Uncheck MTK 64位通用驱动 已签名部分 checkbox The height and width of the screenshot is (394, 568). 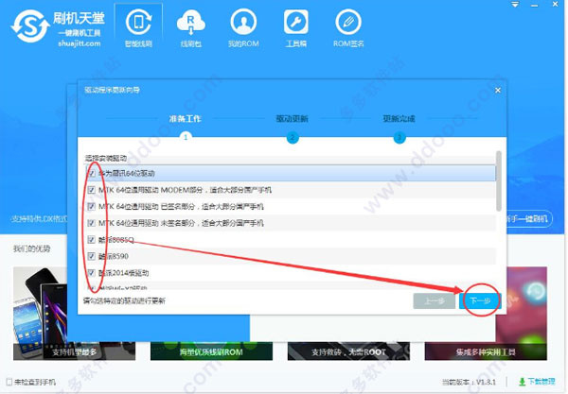tap(91, 206)
